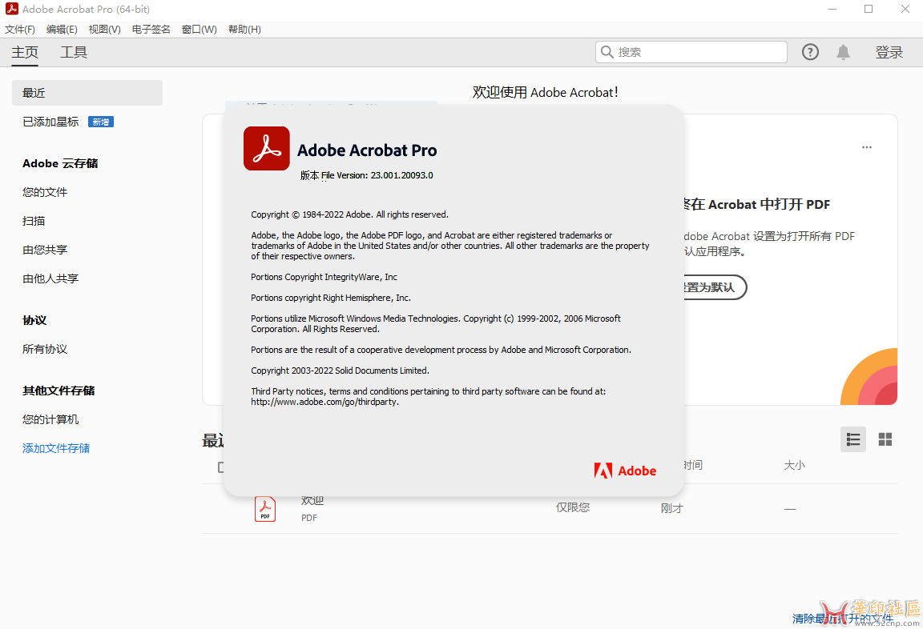Open 由他人共享 in the sidebar
Viewport: 923px width, 629px height.
(x=50, y=278)
